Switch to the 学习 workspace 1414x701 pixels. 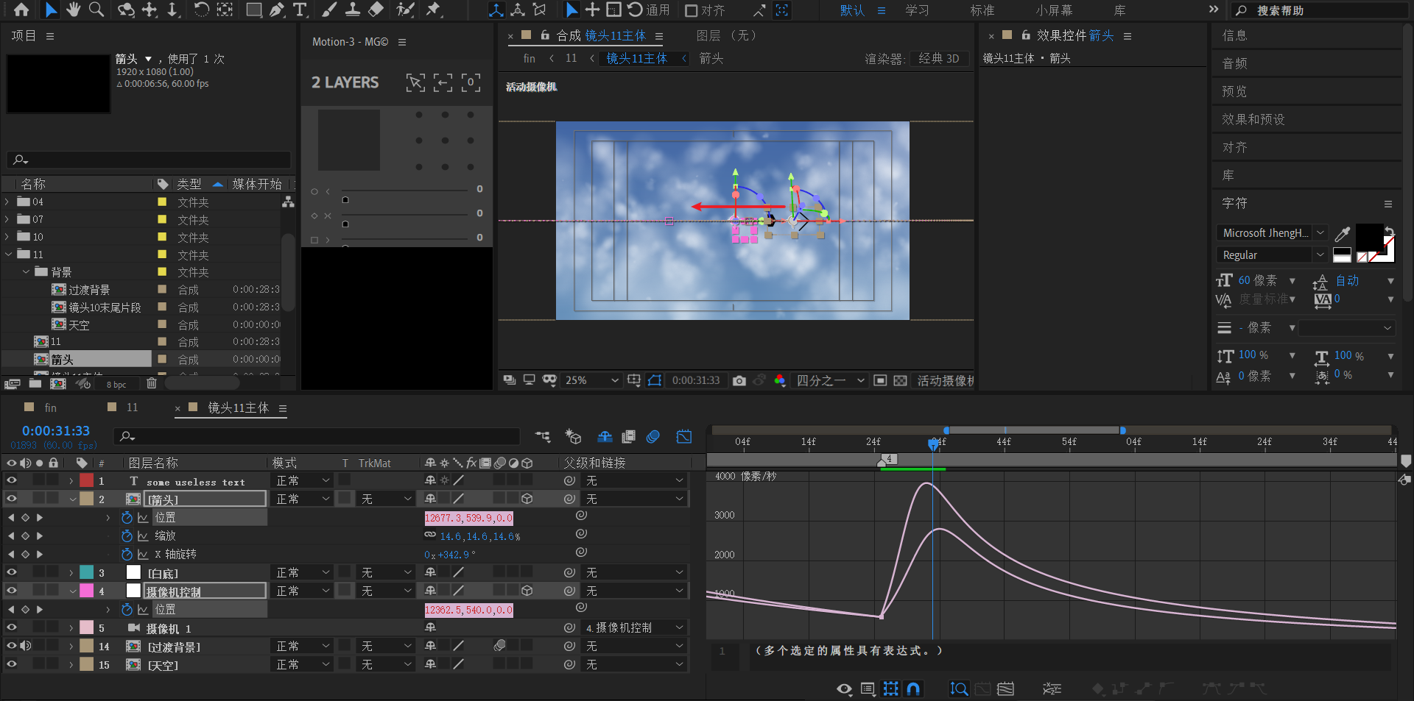917,10
